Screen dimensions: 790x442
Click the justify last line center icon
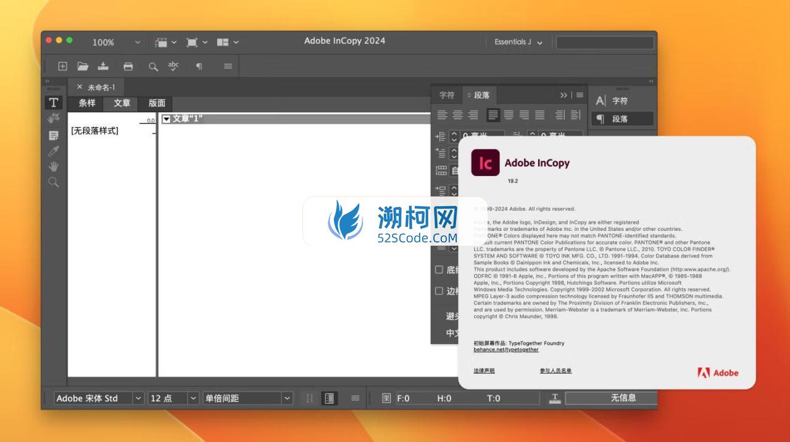point(509,115)
